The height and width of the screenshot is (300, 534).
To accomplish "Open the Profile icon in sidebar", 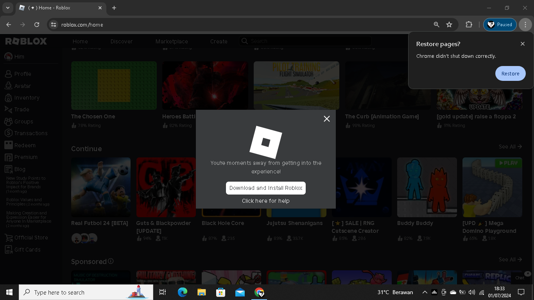I will [8, 74].
